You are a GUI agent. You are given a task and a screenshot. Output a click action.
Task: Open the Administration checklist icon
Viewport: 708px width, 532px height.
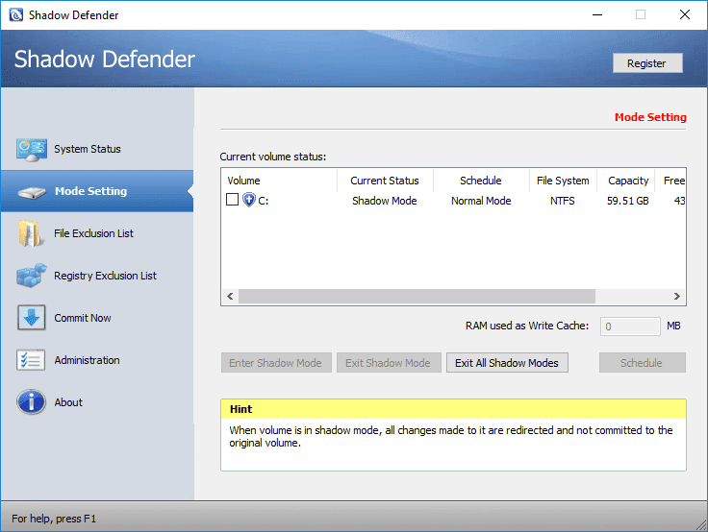31,360
